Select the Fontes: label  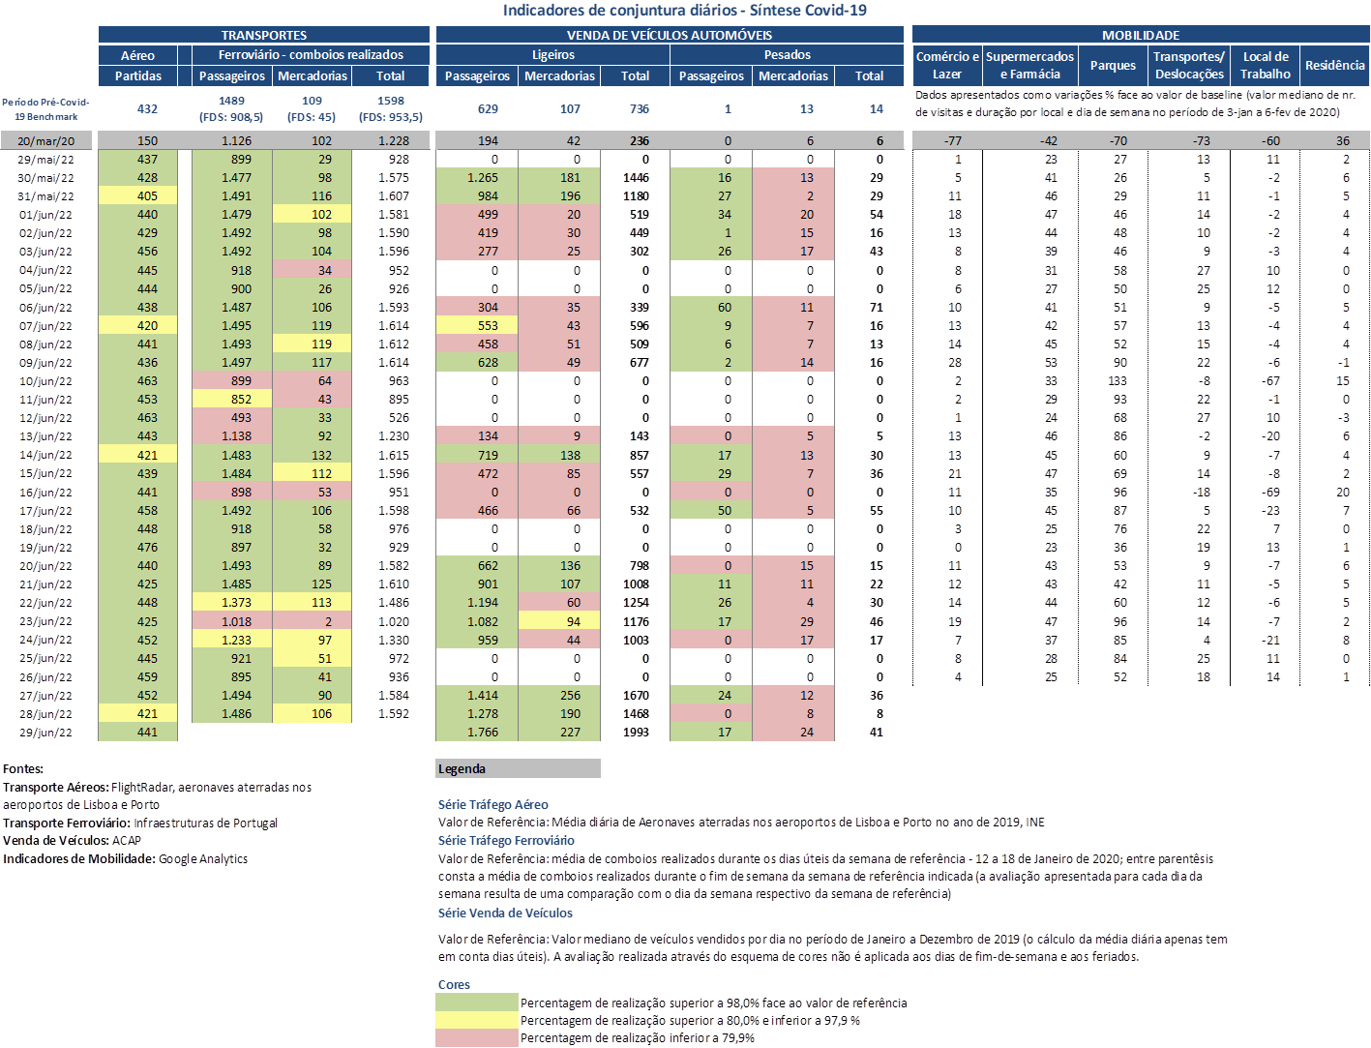tap(23, 769)
